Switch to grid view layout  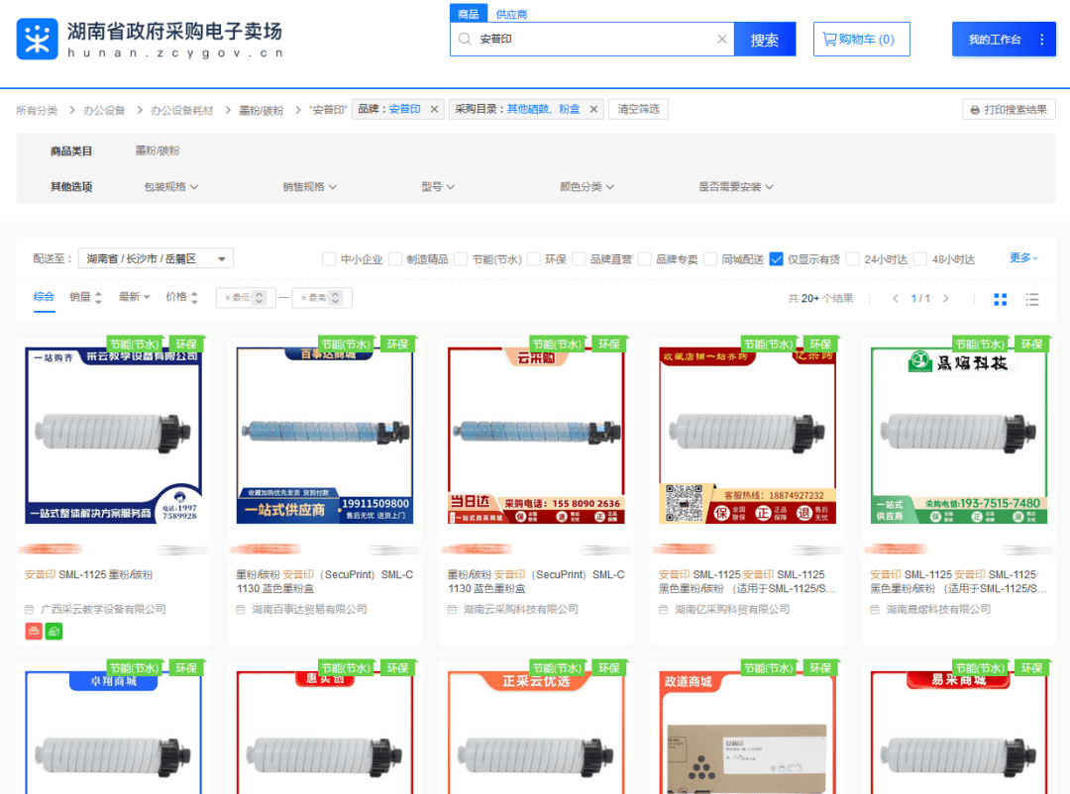click(x=1001, y=299)
